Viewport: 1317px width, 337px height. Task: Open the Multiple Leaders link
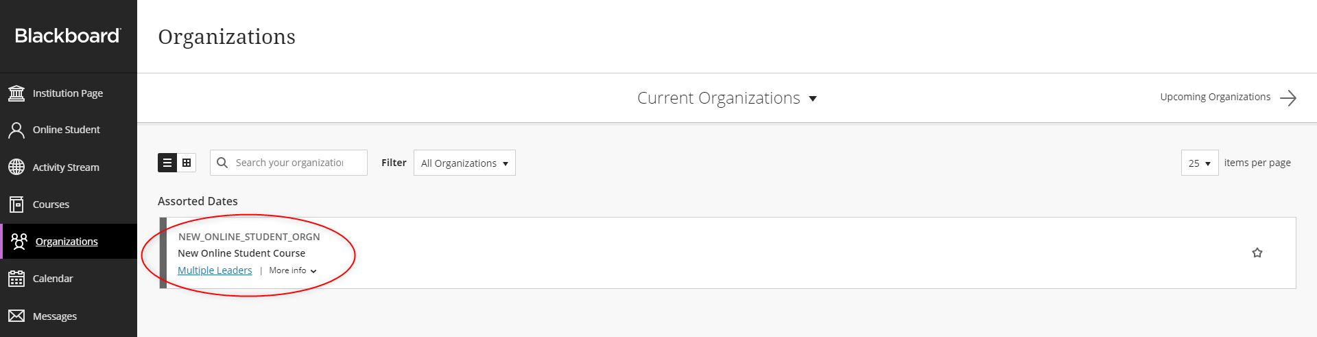(215, 270)
